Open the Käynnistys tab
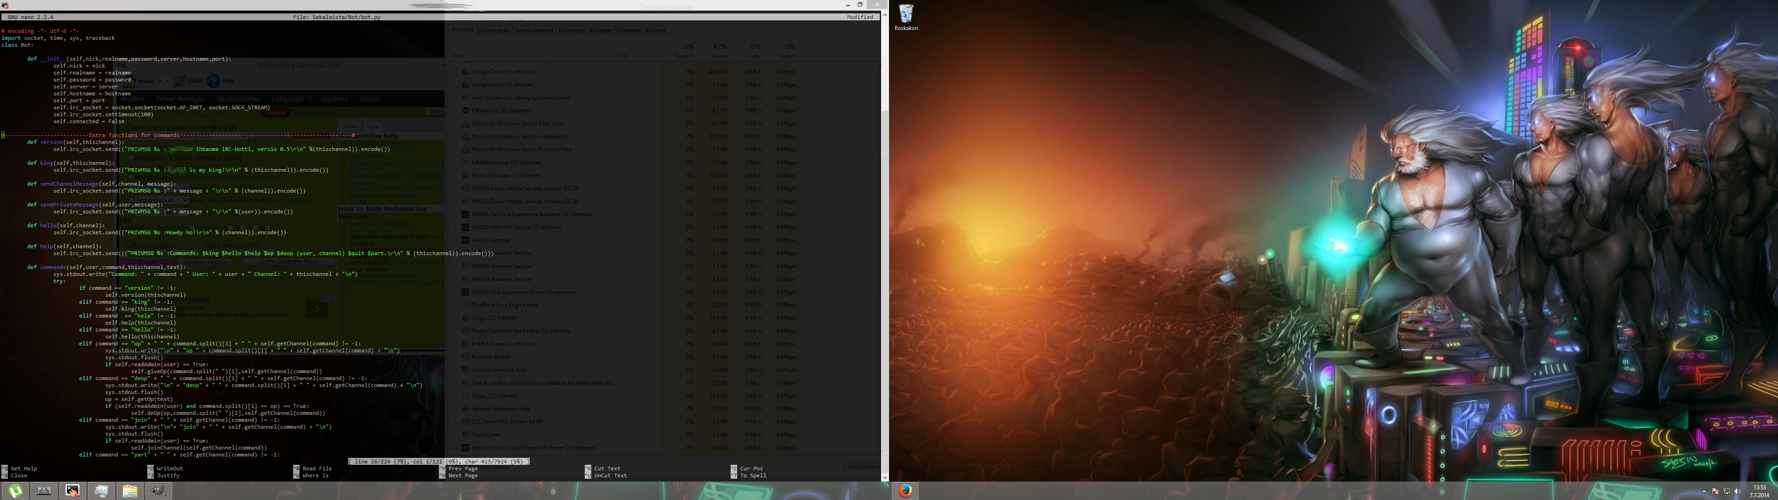 pos(571,31)
